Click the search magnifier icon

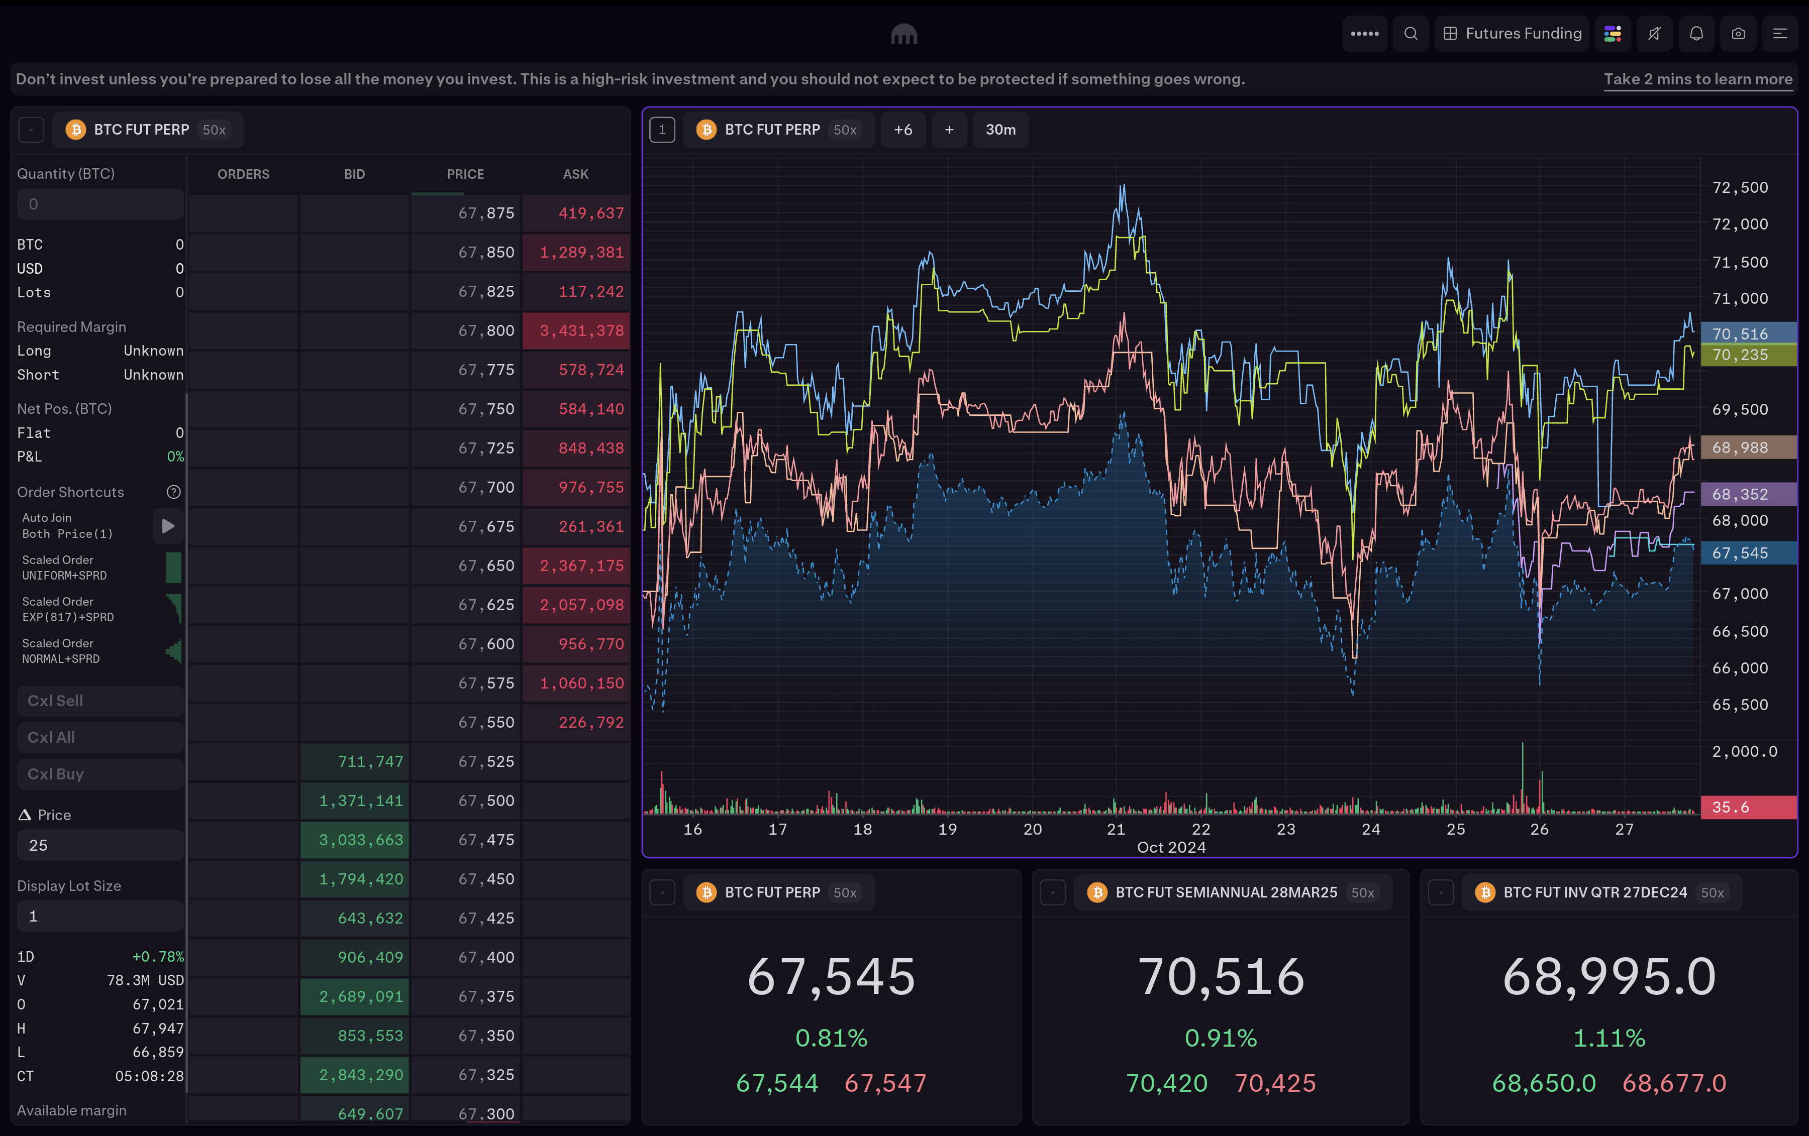click(1410, 34)
